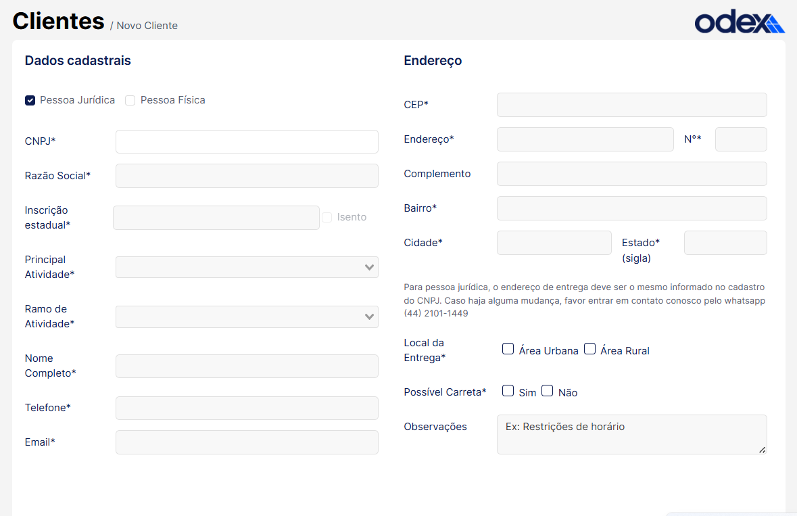Focus the CNPJ input field
797x516 pixels.
pyautogui.click(x=247, y=141)
